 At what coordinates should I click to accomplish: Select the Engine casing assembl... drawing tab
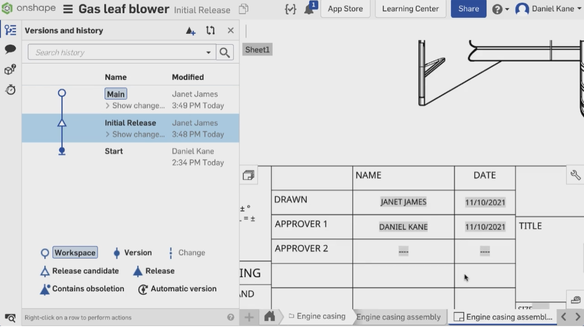tap(502, 317)
